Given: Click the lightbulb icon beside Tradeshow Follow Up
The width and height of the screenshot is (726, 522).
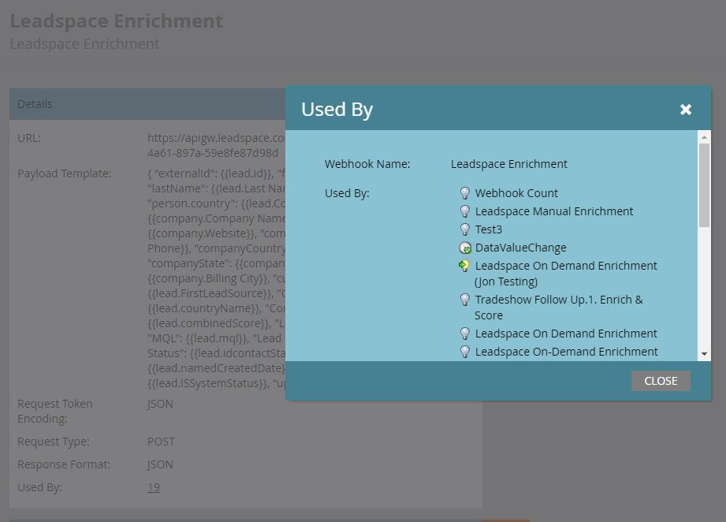Looking at the screenshot, I should [x=465, y=300].
